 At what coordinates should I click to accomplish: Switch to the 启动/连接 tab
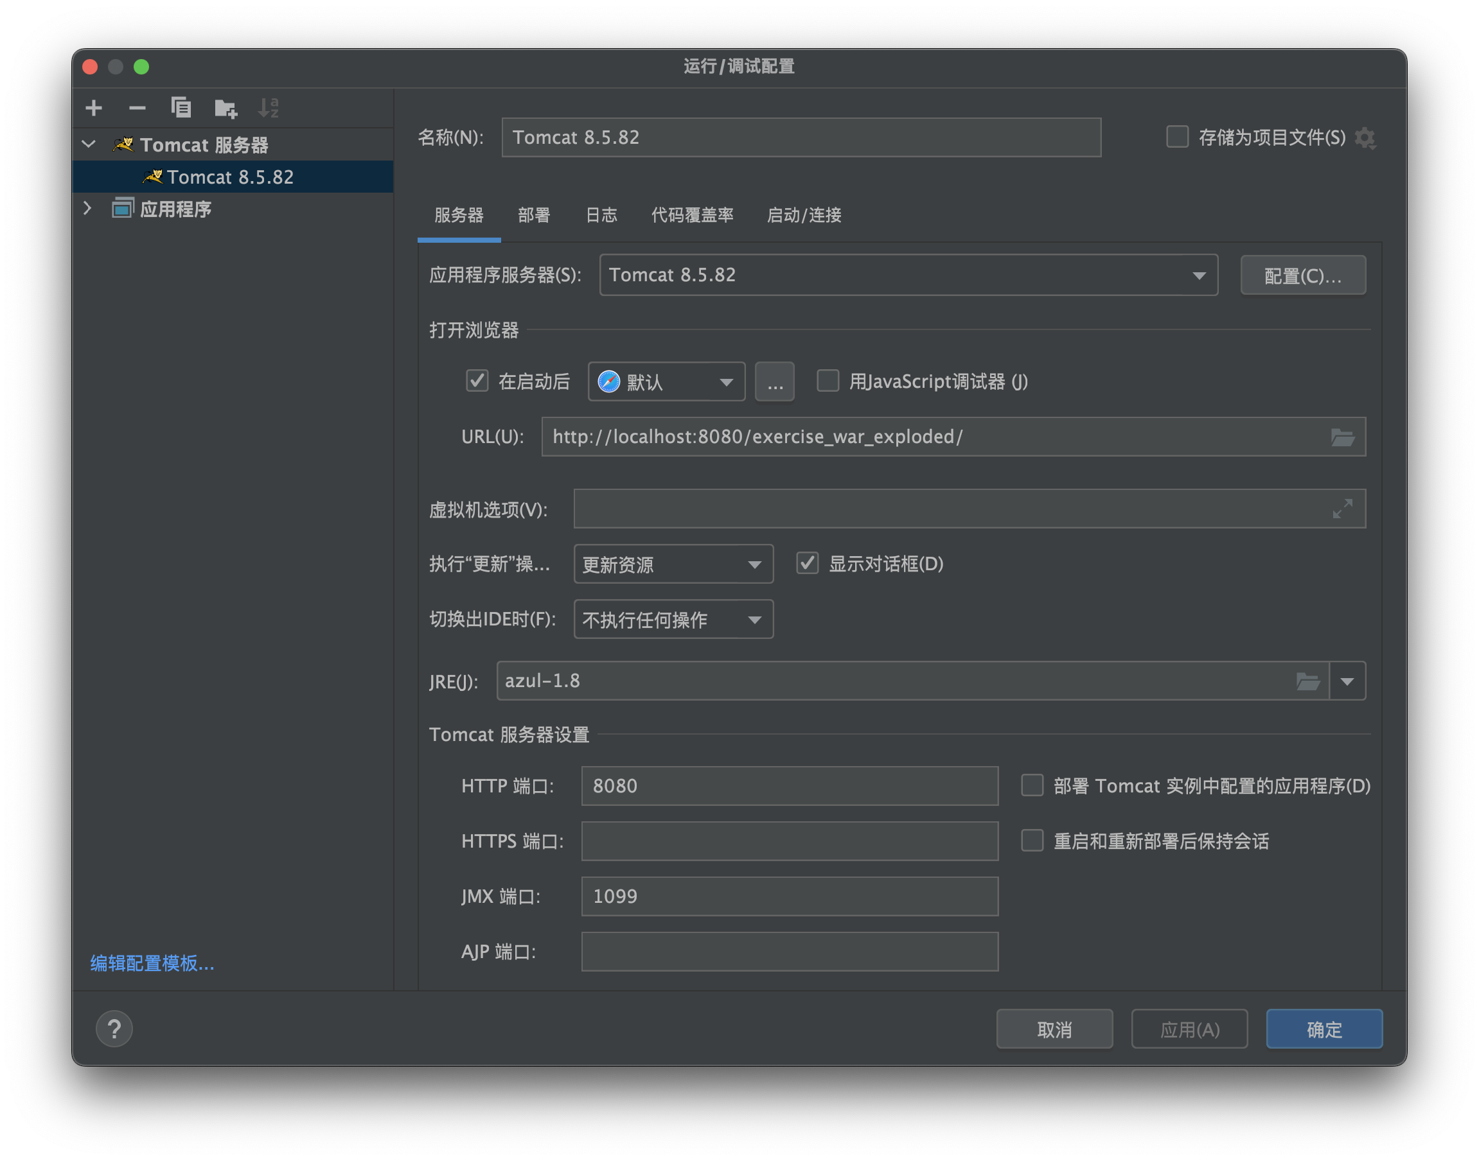tap(804, 216)
